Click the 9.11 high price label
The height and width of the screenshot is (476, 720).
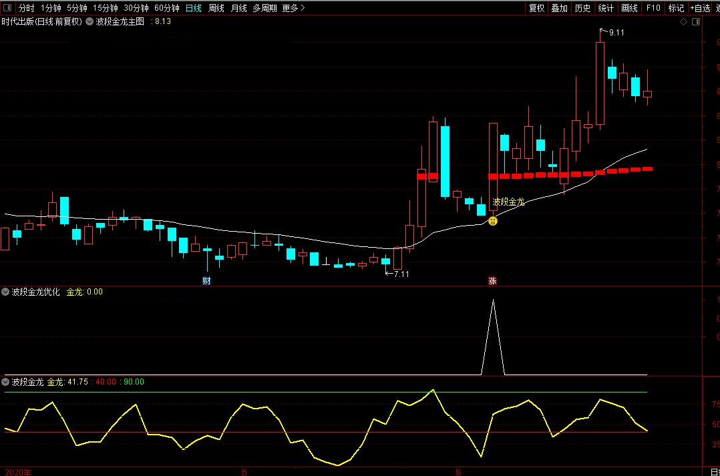click(x=616, y=33)
